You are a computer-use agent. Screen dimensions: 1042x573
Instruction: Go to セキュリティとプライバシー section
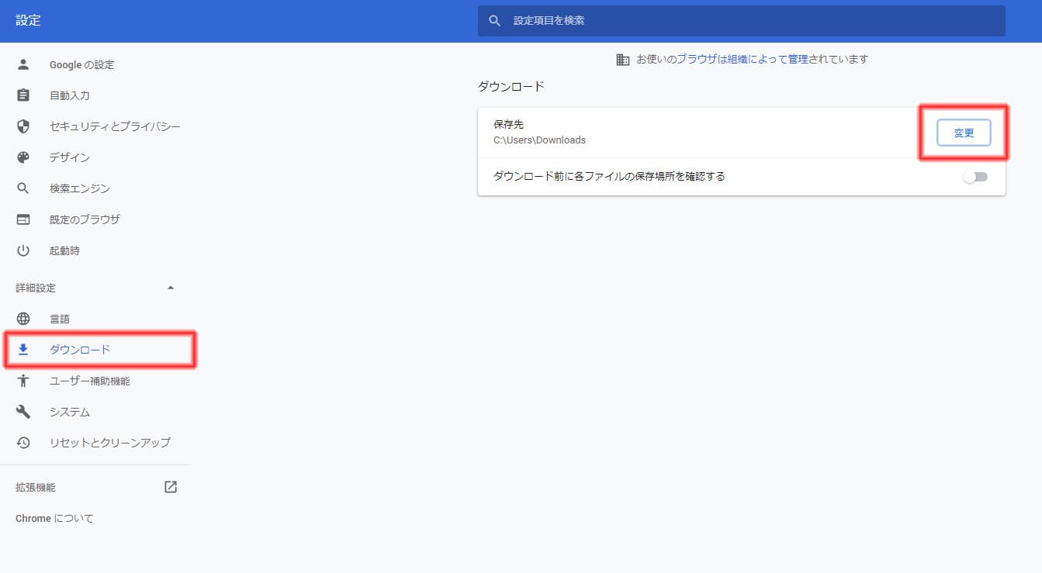pos(115,126)
